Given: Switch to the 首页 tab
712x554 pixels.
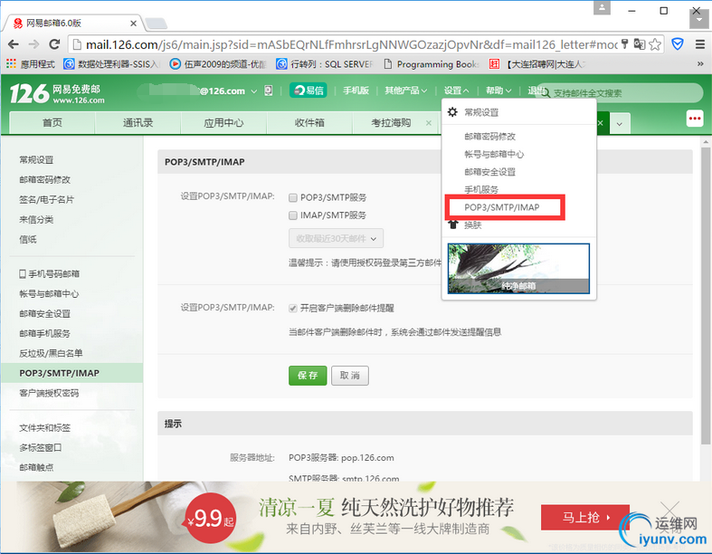Looking at the screenshot, I should click(52, 123).
